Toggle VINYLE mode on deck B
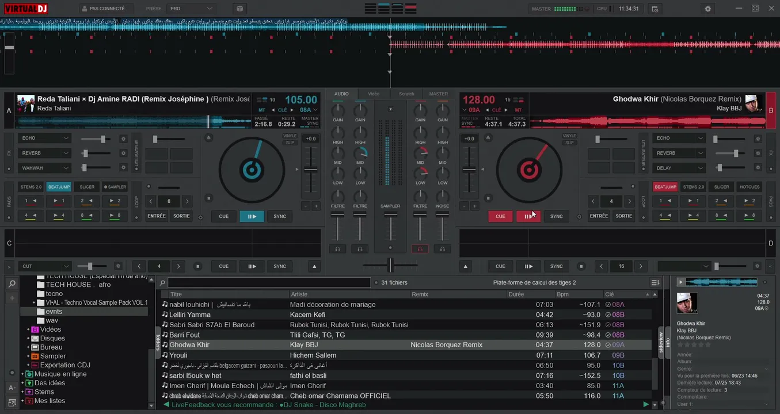 tap(569, 136)
